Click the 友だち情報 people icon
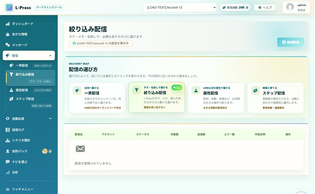This screenshot has width=315, height=194. pos(8,35)
